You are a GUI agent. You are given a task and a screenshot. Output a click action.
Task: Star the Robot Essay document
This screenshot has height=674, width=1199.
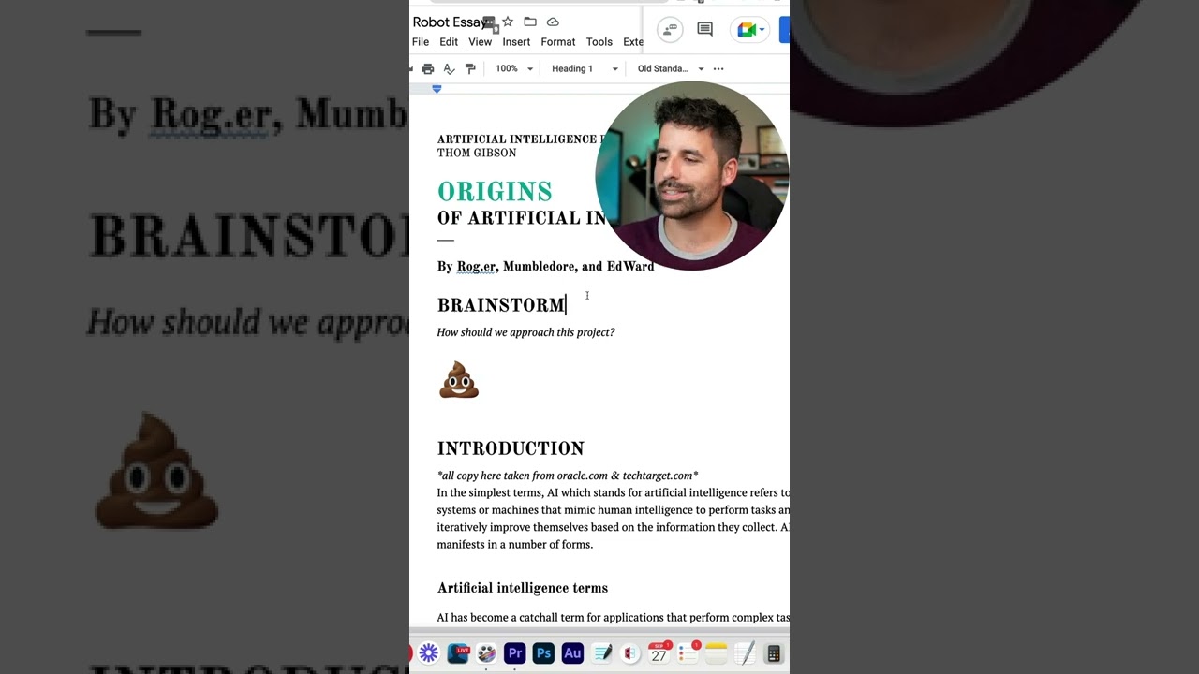508,22
